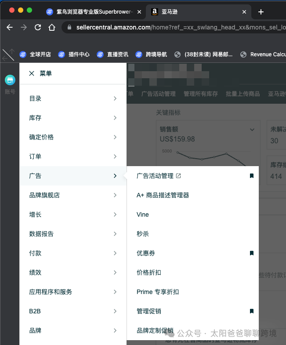This screenshot has height=345, width=286.
Task: Click the 关键指标 heading
Action: tap(168, 113)
